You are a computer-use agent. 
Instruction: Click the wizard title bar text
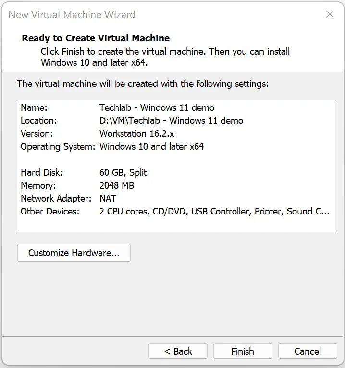[72, 14]
